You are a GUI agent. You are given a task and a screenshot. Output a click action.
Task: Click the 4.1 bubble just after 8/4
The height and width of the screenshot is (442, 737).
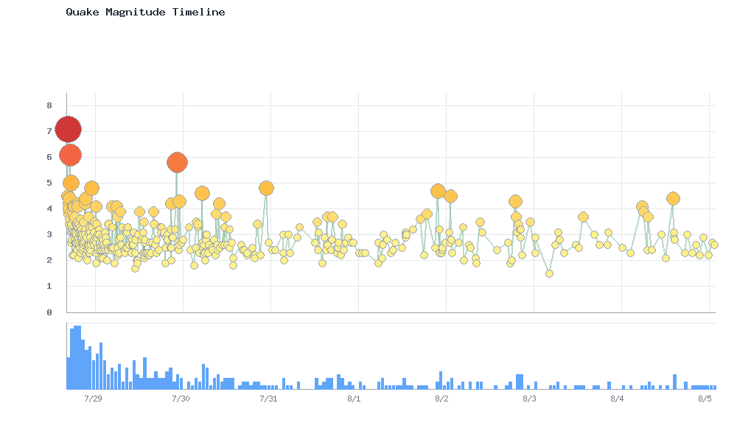(642, 207)
